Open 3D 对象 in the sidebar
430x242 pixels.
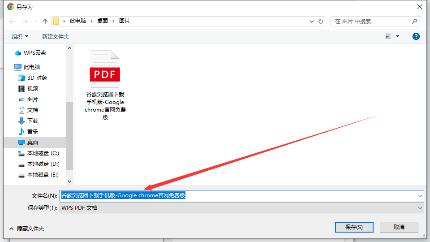[32, 78]
